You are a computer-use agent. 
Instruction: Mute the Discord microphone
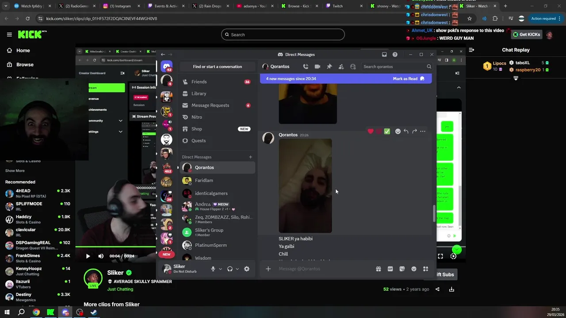tap(213, 269)
